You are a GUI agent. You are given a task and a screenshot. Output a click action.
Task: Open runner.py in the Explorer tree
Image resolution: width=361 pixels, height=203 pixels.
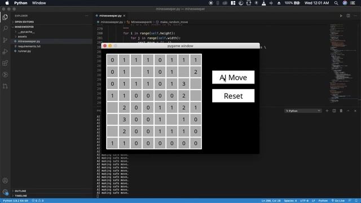point(24,51)
